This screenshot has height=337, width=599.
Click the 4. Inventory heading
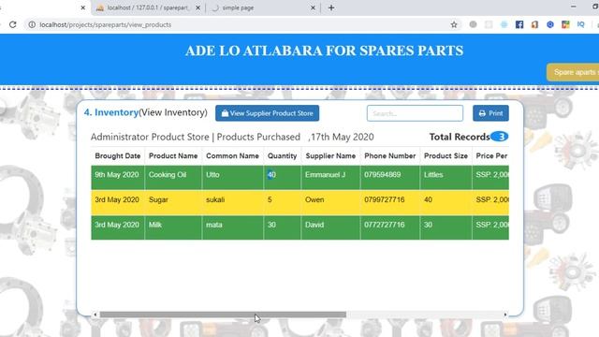click(x=111, y=112)
